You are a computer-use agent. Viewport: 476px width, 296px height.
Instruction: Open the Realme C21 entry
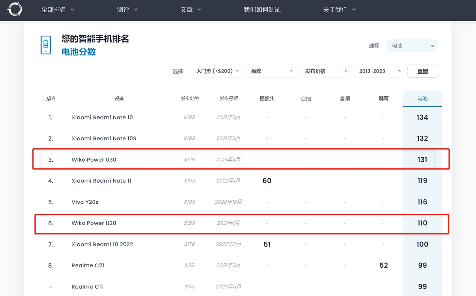pyautogui.click(x=88, y=266)
